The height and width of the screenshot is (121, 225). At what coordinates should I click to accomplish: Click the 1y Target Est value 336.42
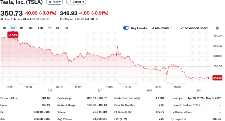pyautogui.click(x=217, y=119)
